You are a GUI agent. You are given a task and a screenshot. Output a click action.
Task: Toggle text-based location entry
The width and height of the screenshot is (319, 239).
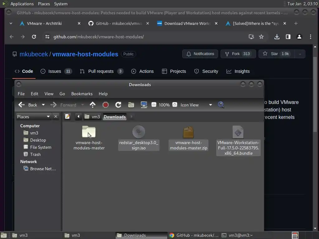tap(67, 117)
